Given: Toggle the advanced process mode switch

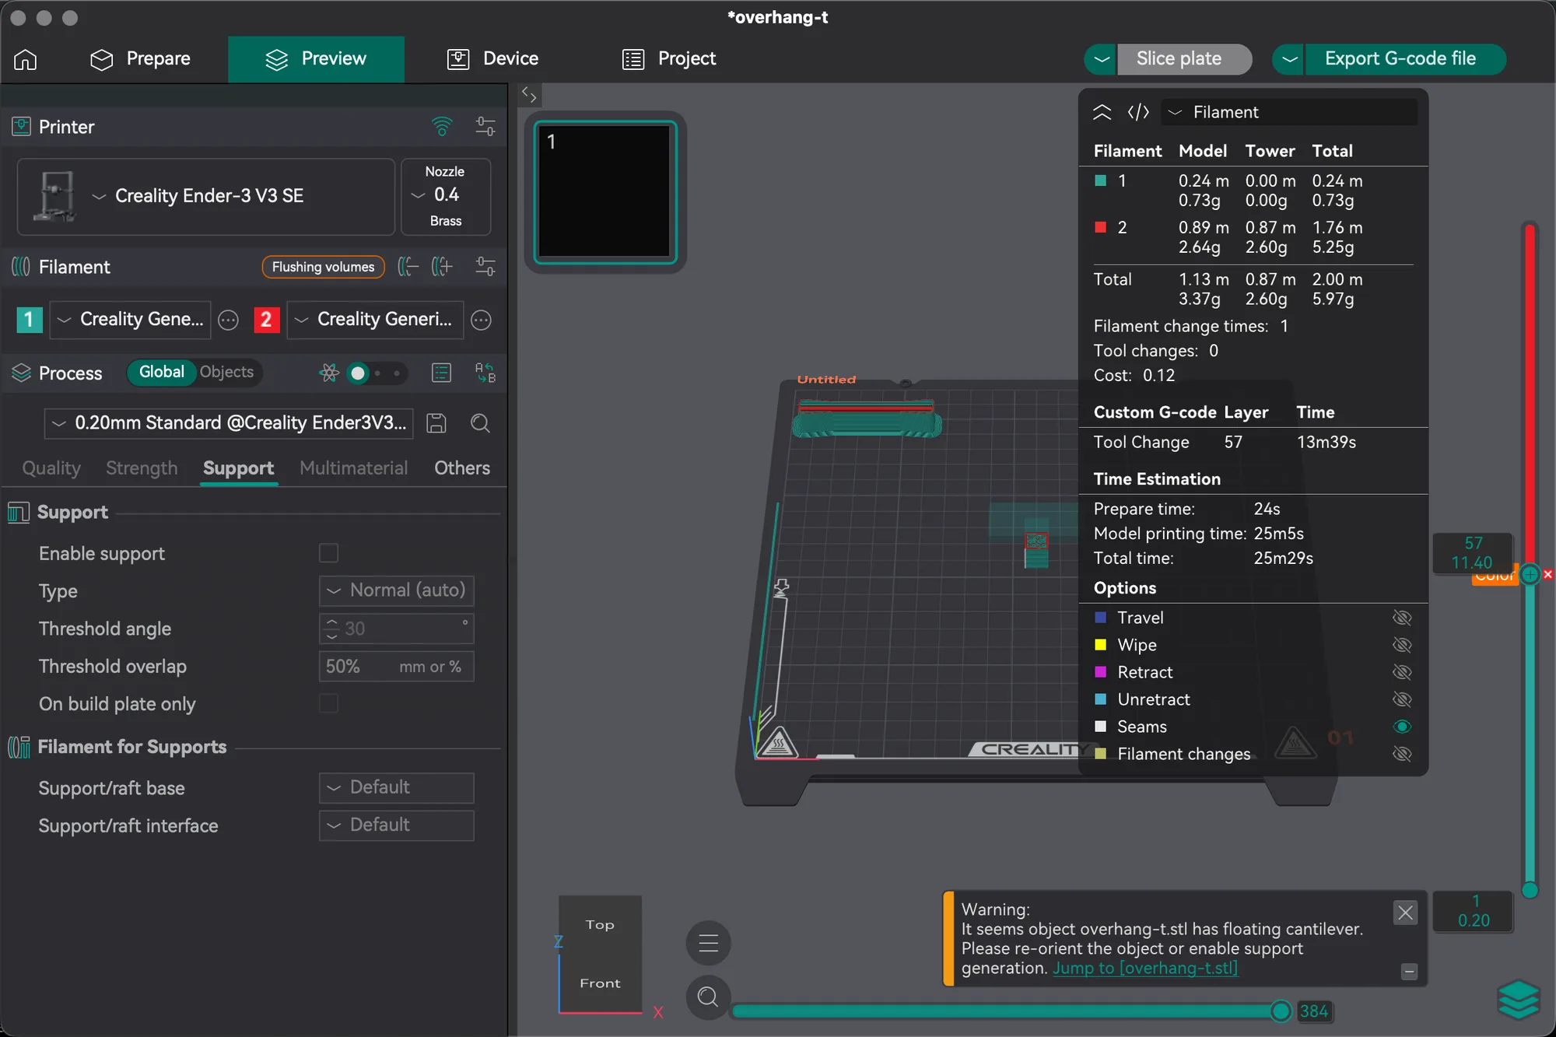Looking at the screenshot, I should [378, 373].
